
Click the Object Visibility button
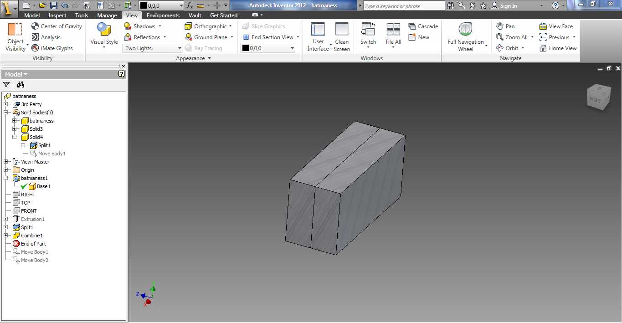coord(15,36)
